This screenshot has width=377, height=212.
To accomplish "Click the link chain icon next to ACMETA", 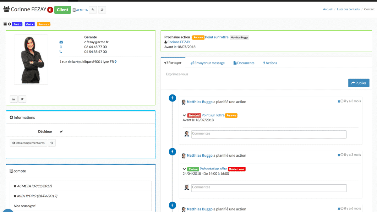I will coord(93,10).
